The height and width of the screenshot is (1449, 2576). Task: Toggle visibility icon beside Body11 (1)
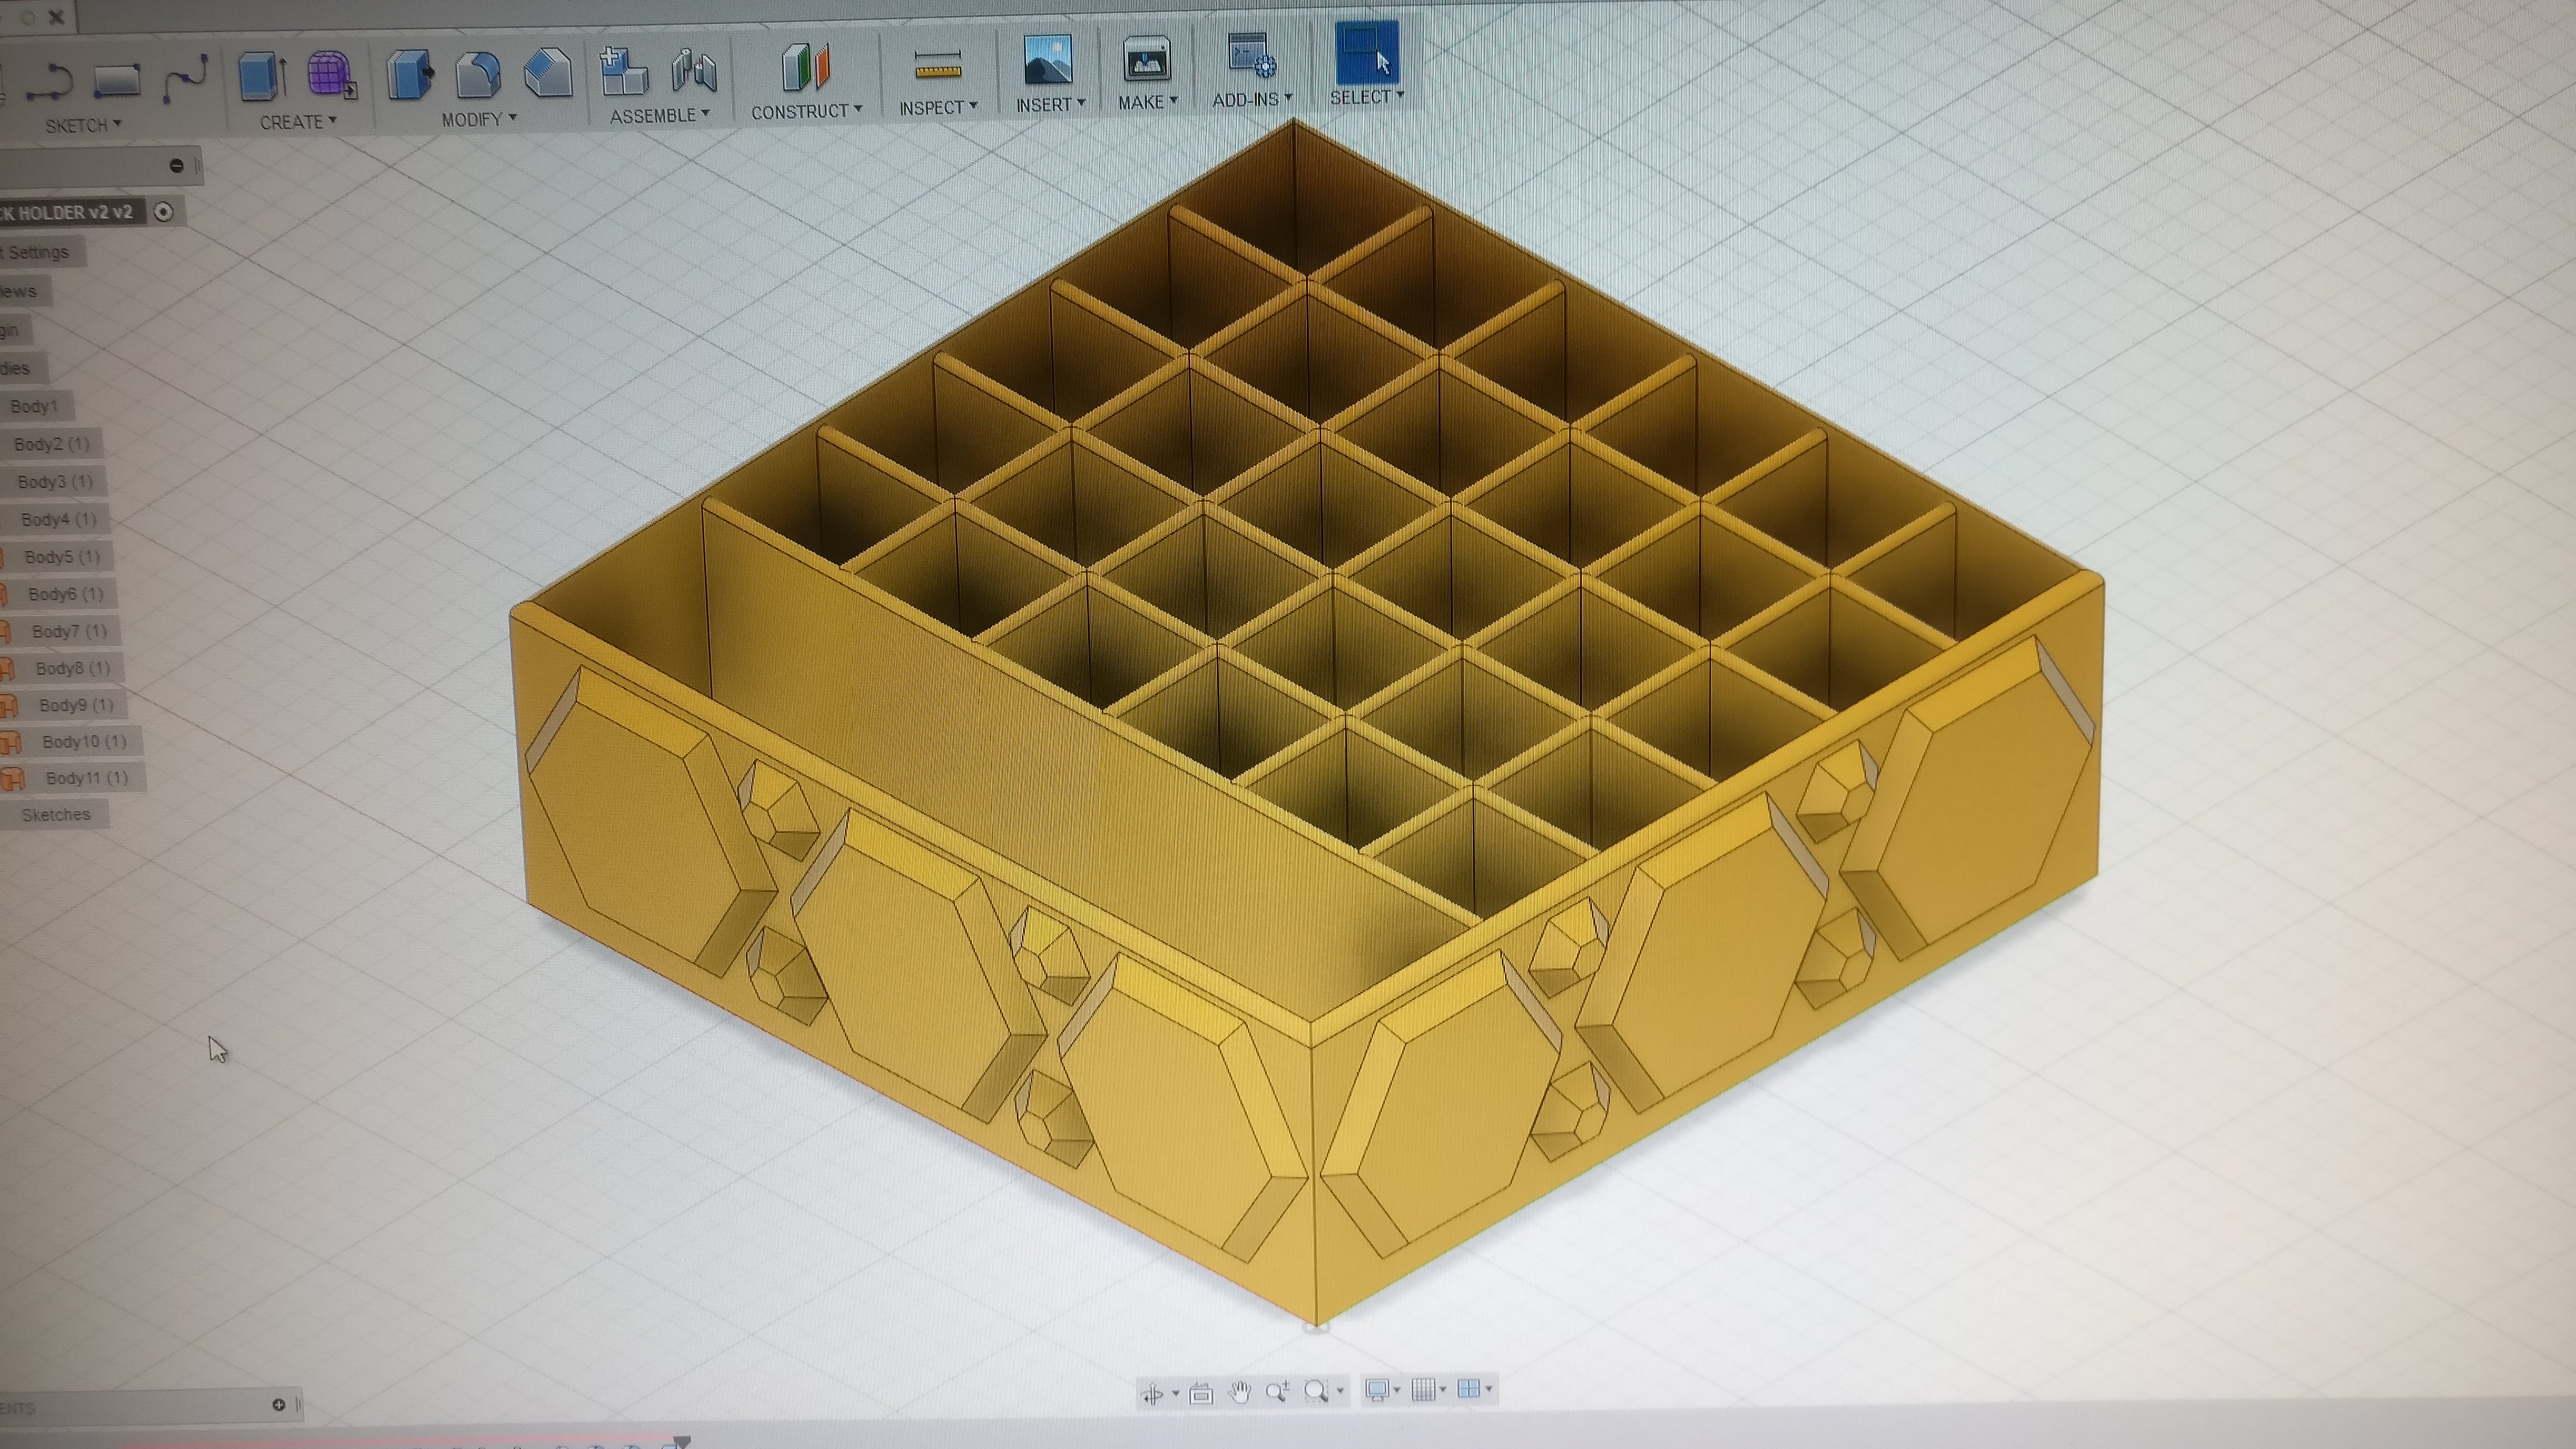pyautogui.click(x=12, y=779)
